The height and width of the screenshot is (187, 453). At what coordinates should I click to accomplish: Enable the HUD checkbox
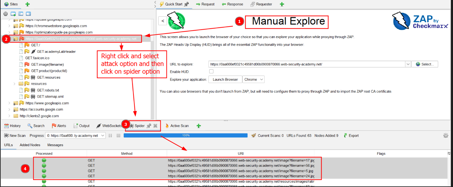click(211, 72)
